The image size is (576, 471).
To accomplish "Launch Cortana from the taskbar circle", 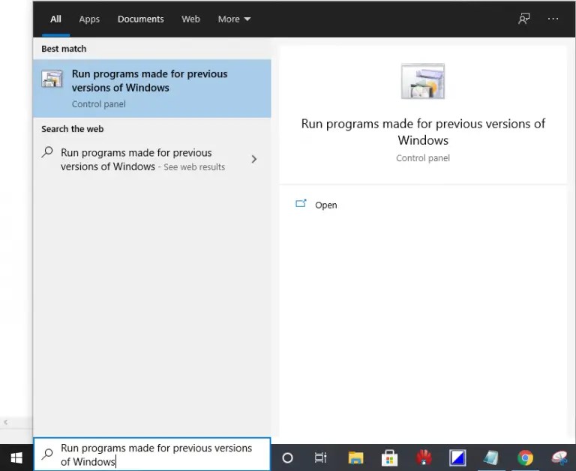I will 288,457.
